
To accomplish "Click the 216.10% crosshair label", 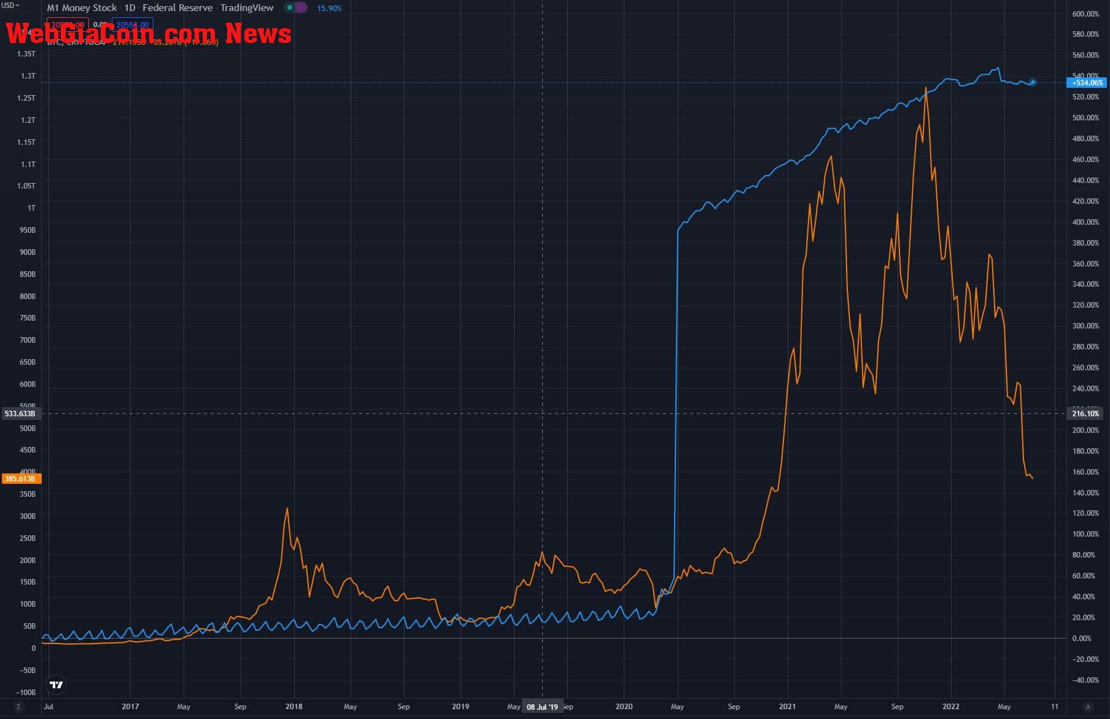I will pos(1085,414).
